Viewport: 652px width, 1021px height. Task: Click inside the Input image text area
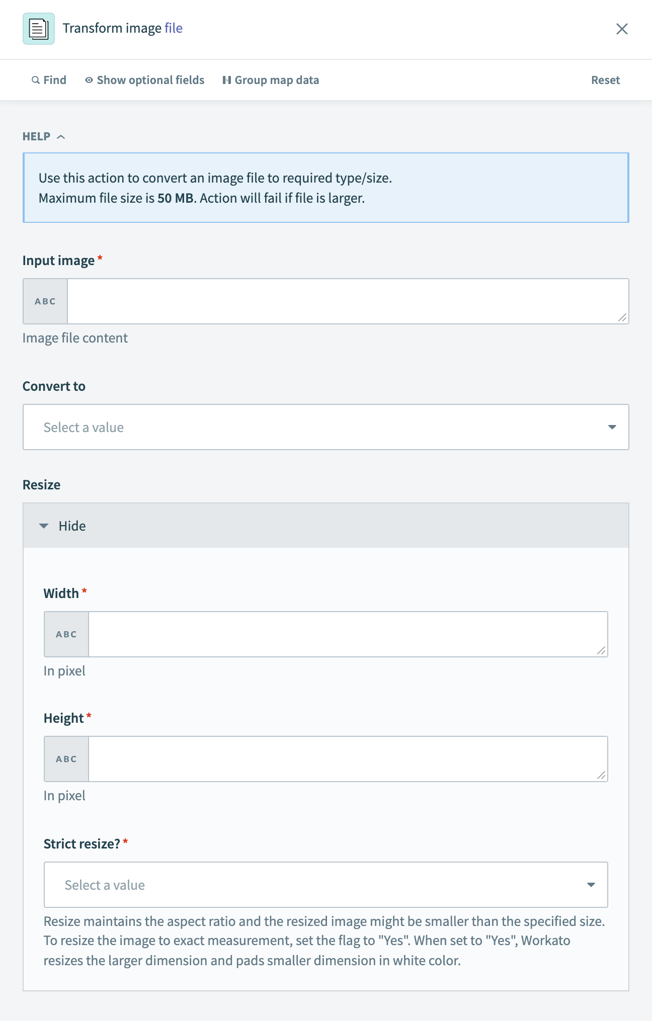[347, 300]
